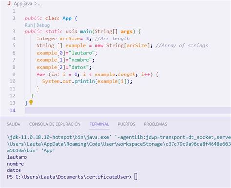Click example.length in the for loop
231x188 pixels.
click(115, 75)
